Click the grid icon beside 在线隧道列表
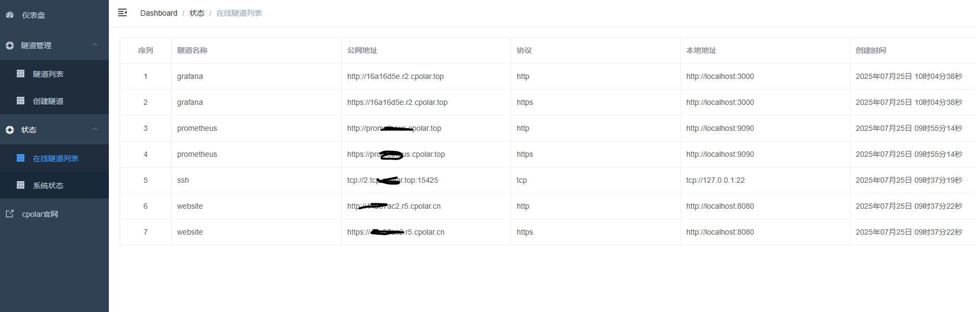 tap(21, 158)
